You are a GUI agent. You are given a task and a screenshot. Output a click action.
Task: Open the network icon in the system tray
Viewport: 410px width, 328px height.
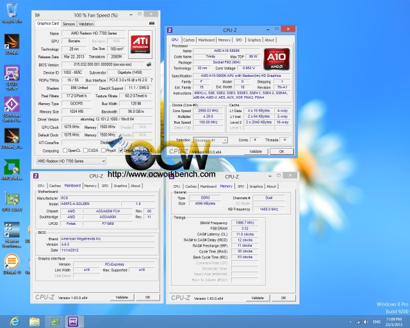point(359,322)
